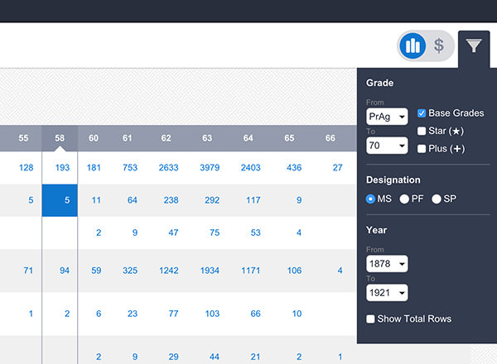
Task: Click the 2633 value in column 62
Action: tap(169, 168)
